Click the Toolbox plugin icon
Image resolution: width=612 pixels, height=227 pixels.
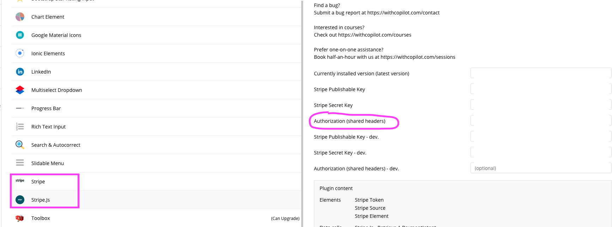20,218
